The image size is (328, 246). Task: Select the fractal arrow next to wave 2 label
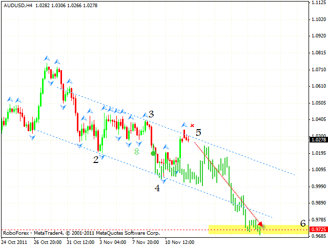tap(102, 156)
